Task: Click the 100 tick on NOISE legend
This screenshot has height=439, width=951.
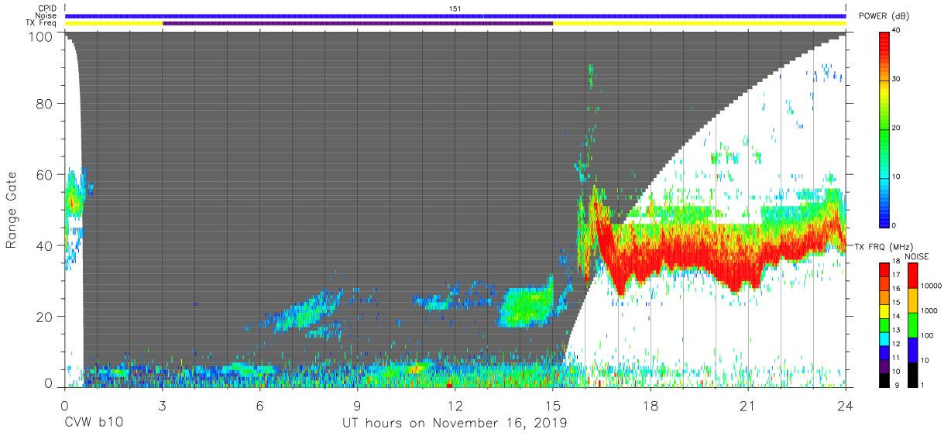Action: pyautogui.click(x=928, y=335)
